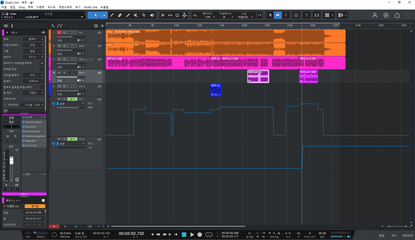Open the video player film icon
This screenshot has width=415, height=240.
[x=317, y=15]
